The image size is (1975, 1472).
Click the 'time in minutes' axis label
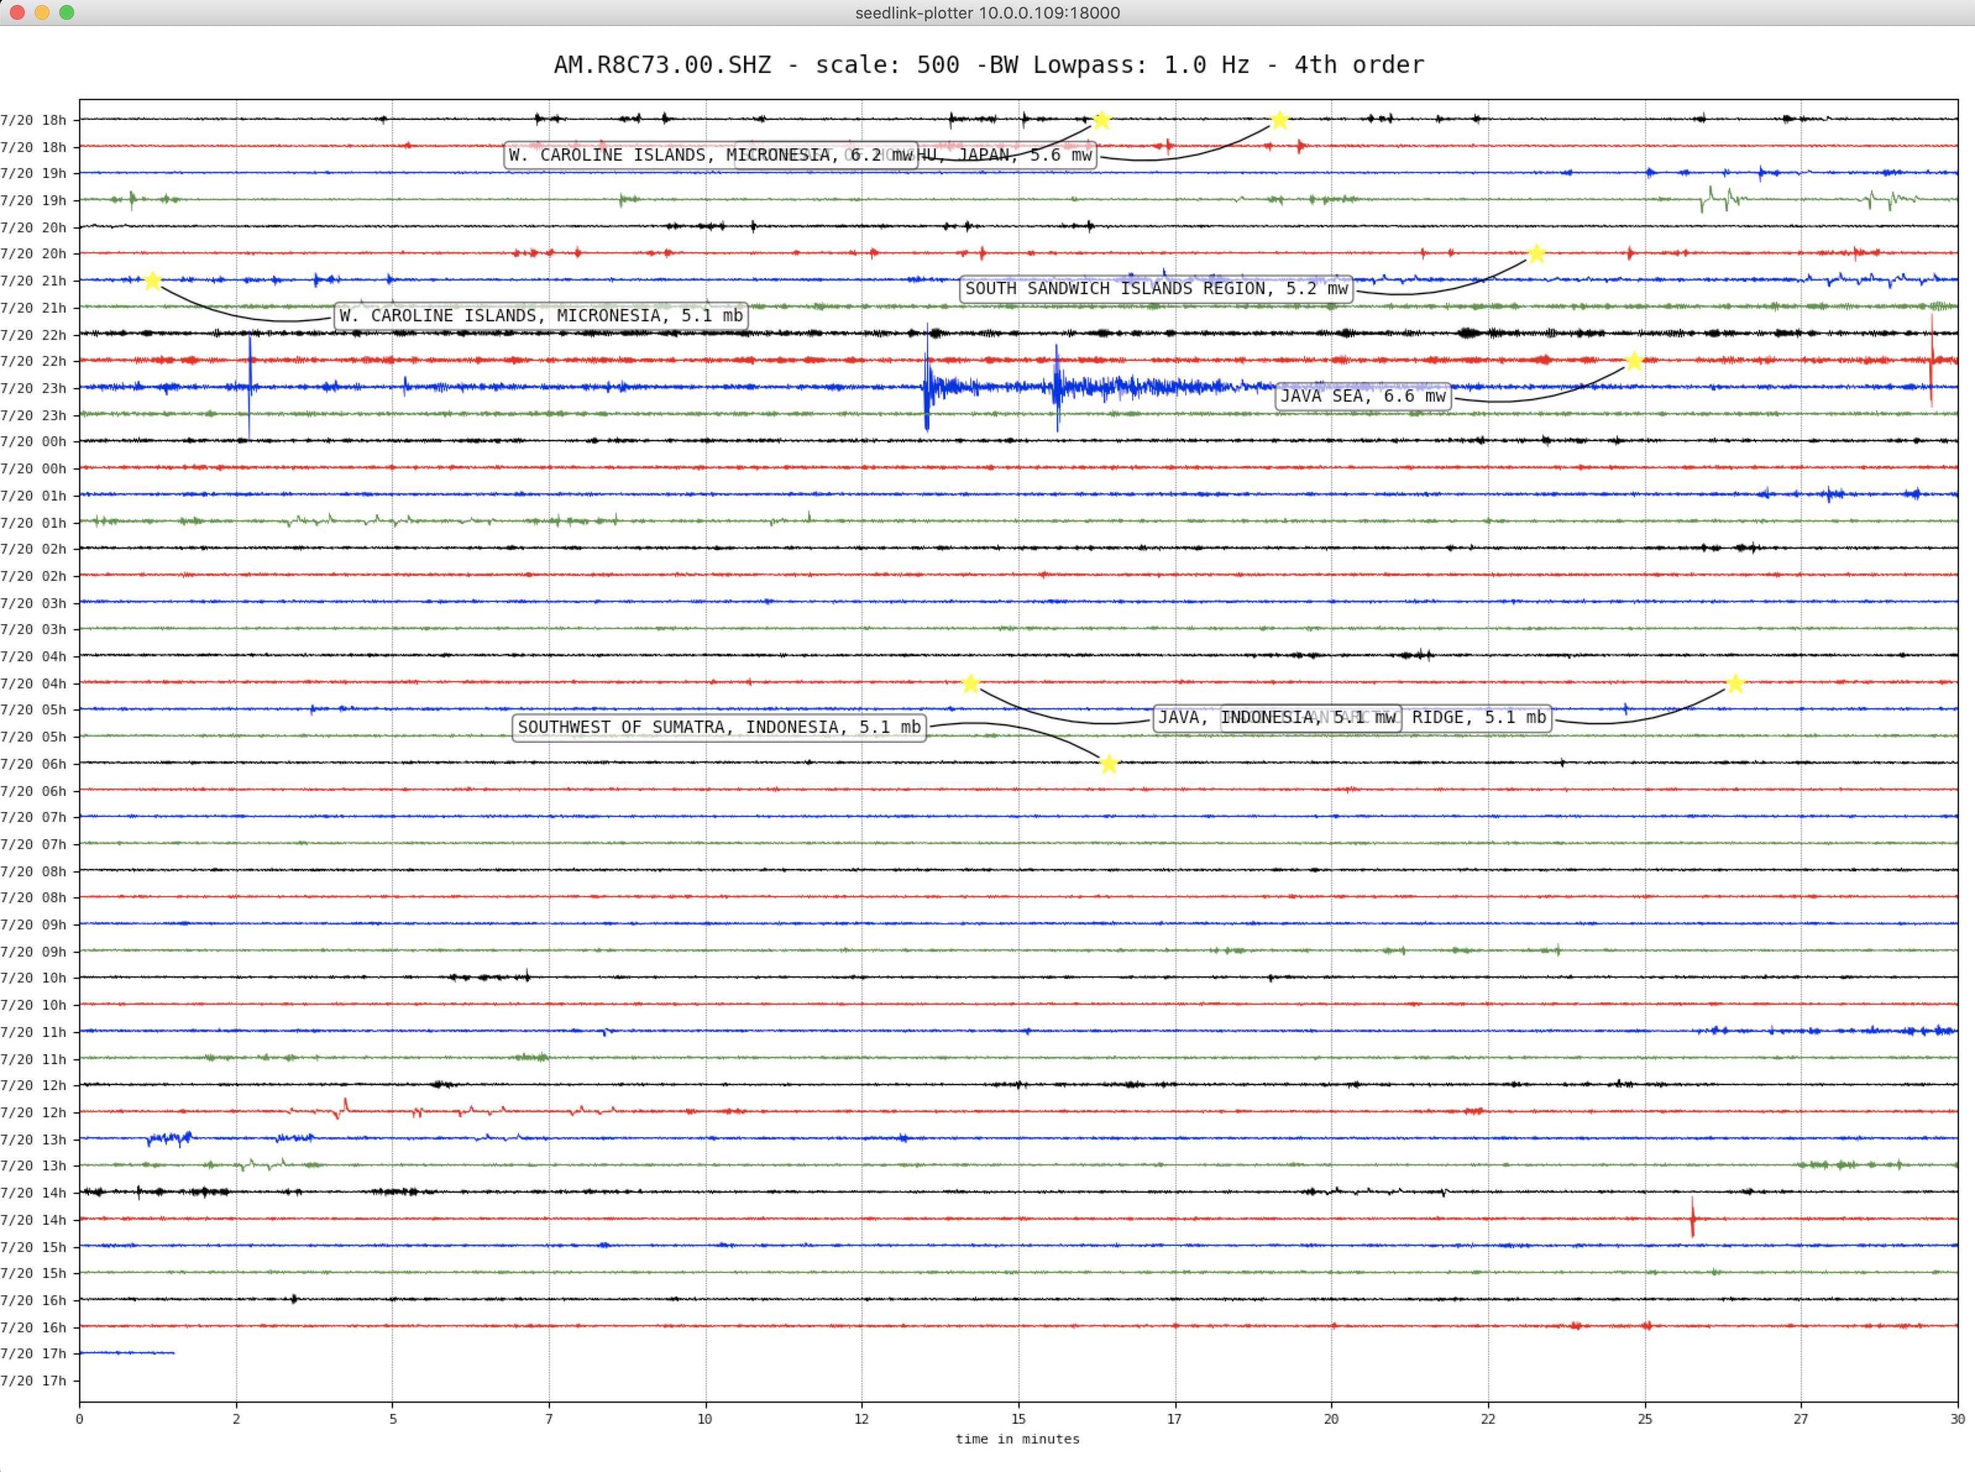tap(1017, 1439)
